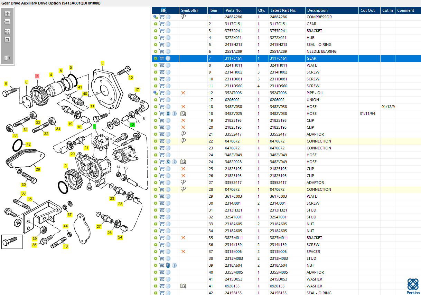This screenshot has width=421, height=295.
Task: Select callout 29 on the diagram
Action: pos(38,169)
